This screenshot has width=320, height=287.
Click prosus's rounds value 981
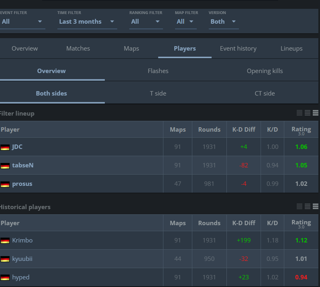coord(209,184)
